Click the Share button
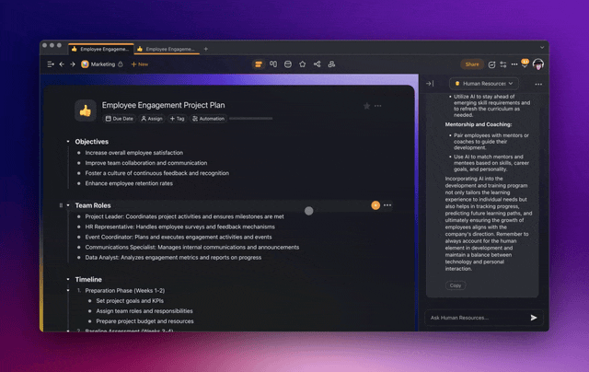 coord(472,64)
